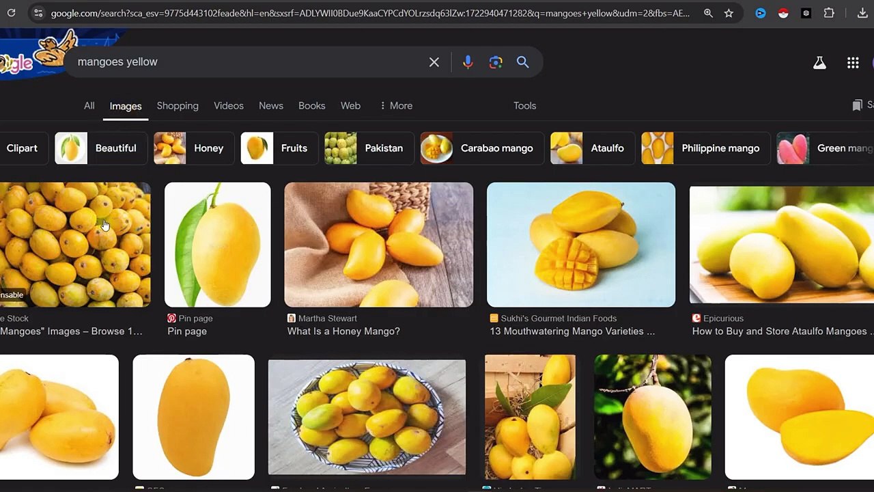The width and height of the screenshot is (874, 492).
Task: Click the red ball extension icon
Action: coord(783,13)
